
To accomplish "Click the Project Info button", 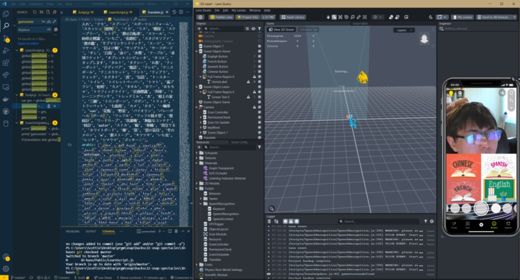I will (248, 17).
